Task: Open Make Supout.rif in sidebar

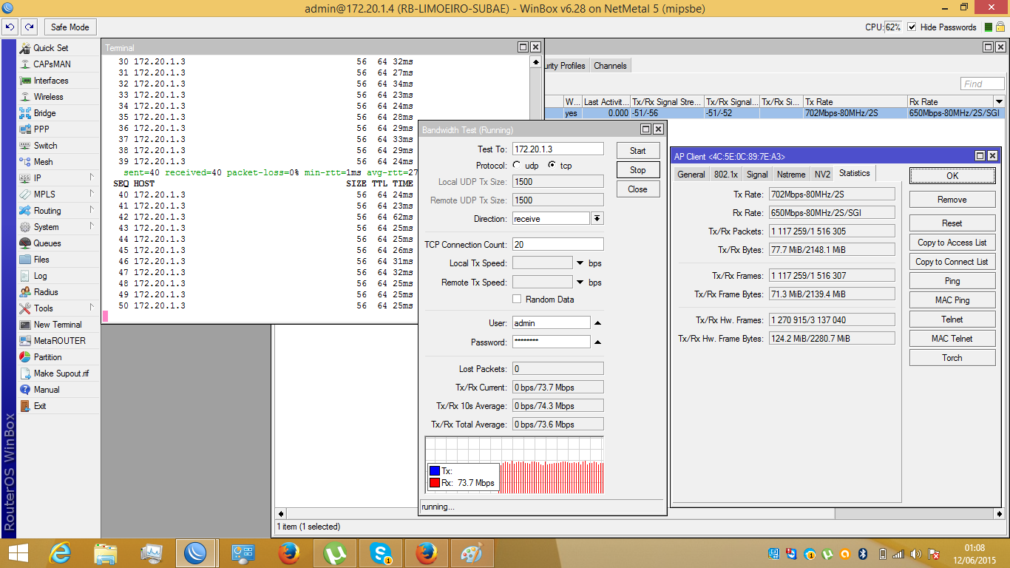Action: click(61, 373)
